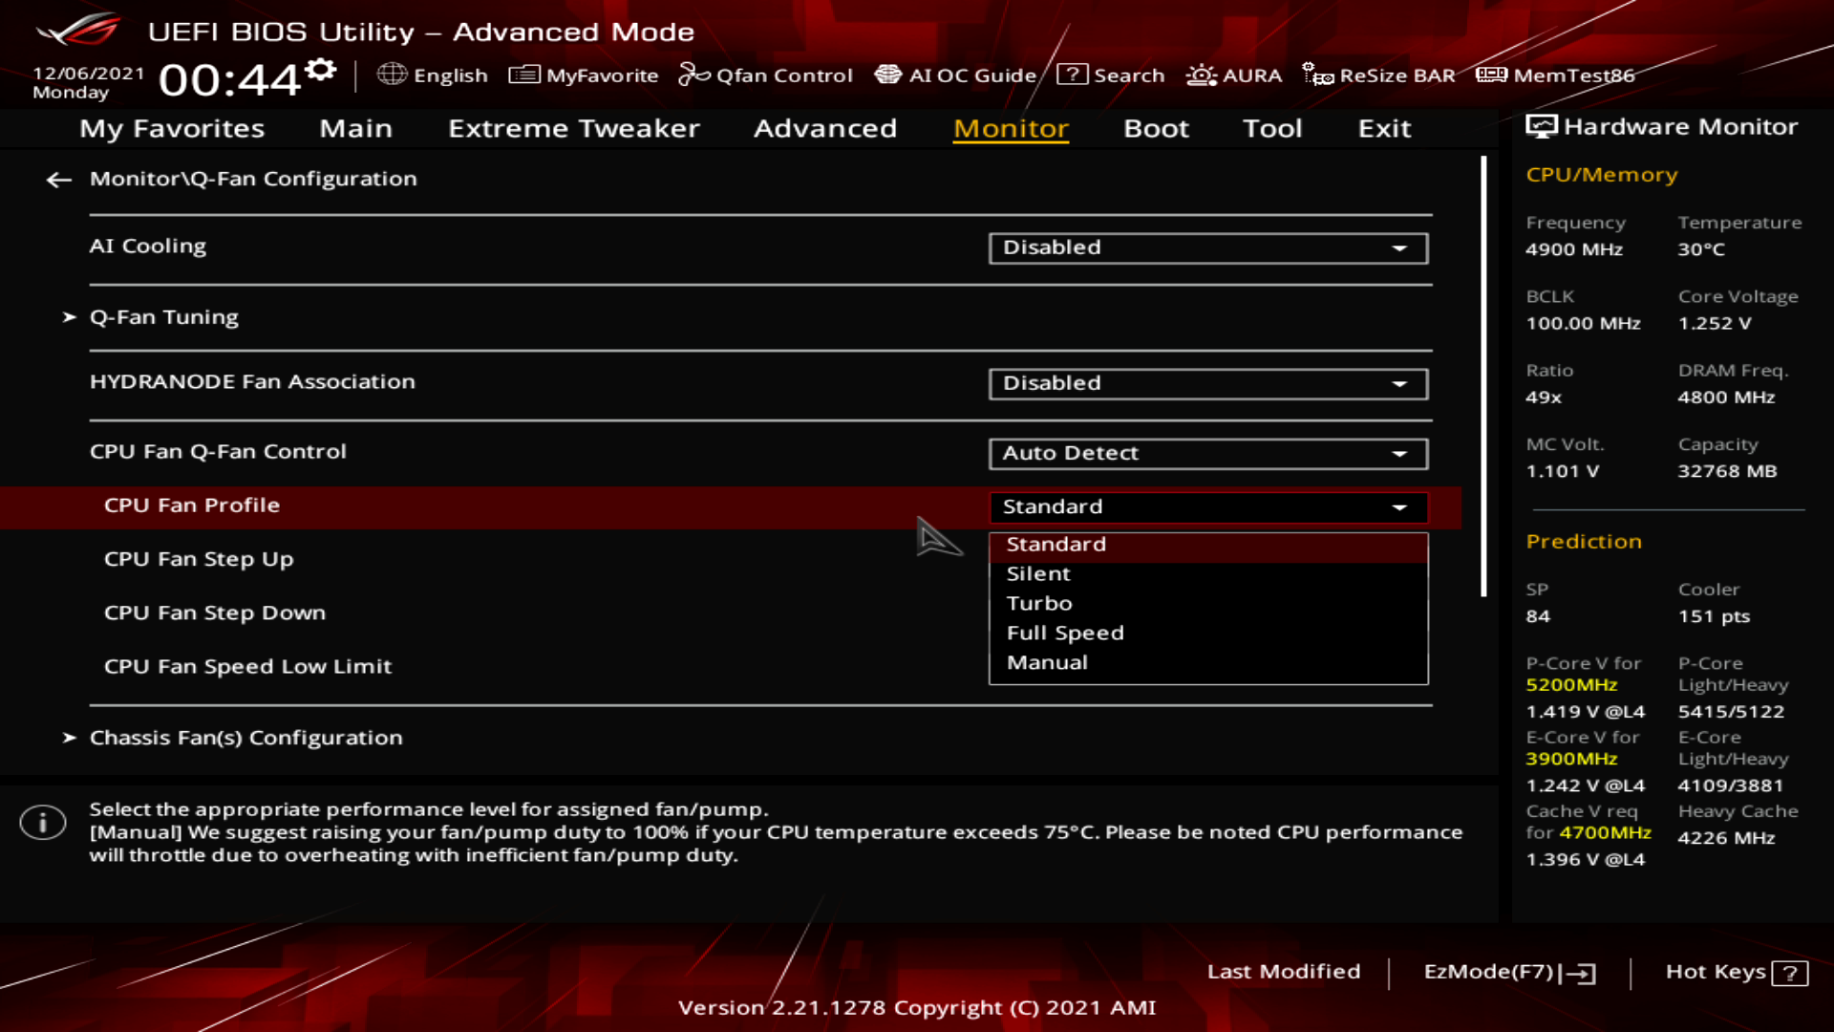The width and height of the screenshot is (1834, 1032).
Task: Switch to the Extreme Tweaker tab
Action: [573, 129]
